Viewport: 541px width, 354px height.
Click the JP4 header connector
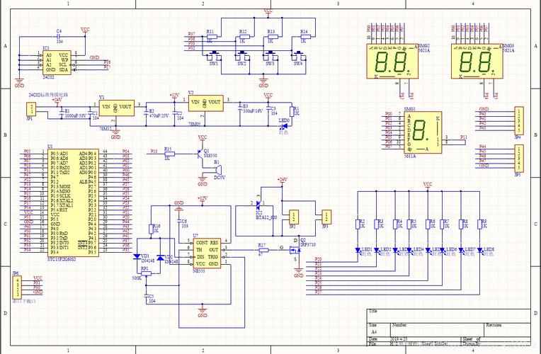[518, 120]
